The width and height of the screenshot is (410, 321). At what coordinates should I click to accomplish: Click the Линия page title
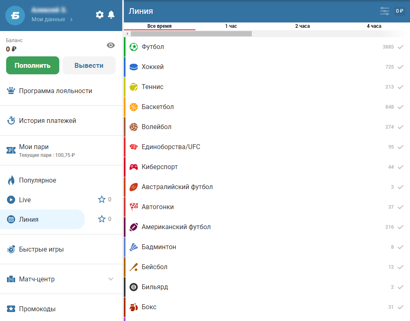point(141,11)
